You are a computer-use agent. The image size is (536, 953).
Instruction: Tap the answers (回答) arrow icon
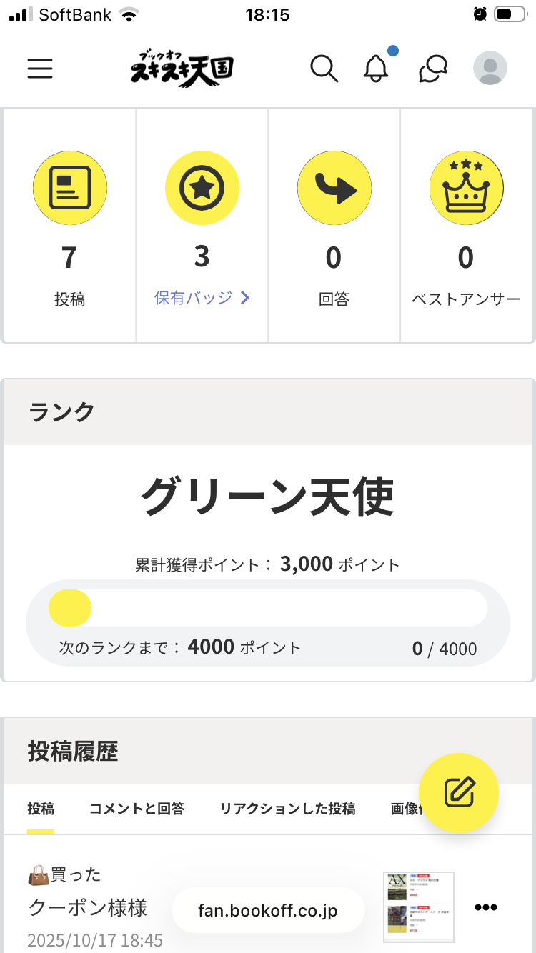pyautogui.click(x=334, y=188)
